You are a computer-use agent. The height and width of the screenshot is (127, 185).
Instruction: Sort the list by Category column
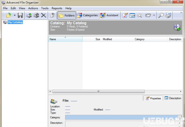point(150,39)
